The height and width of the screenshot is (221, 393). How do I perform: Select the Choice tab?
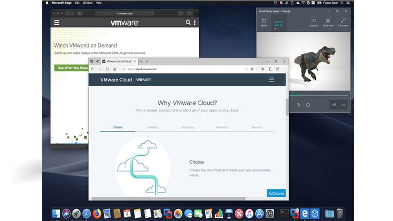118,127
